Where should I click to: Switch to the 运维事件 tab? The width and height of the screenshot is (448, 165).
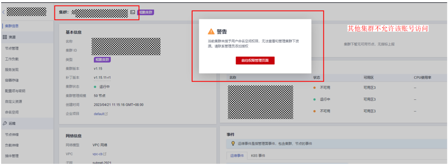tap(237, 156)
